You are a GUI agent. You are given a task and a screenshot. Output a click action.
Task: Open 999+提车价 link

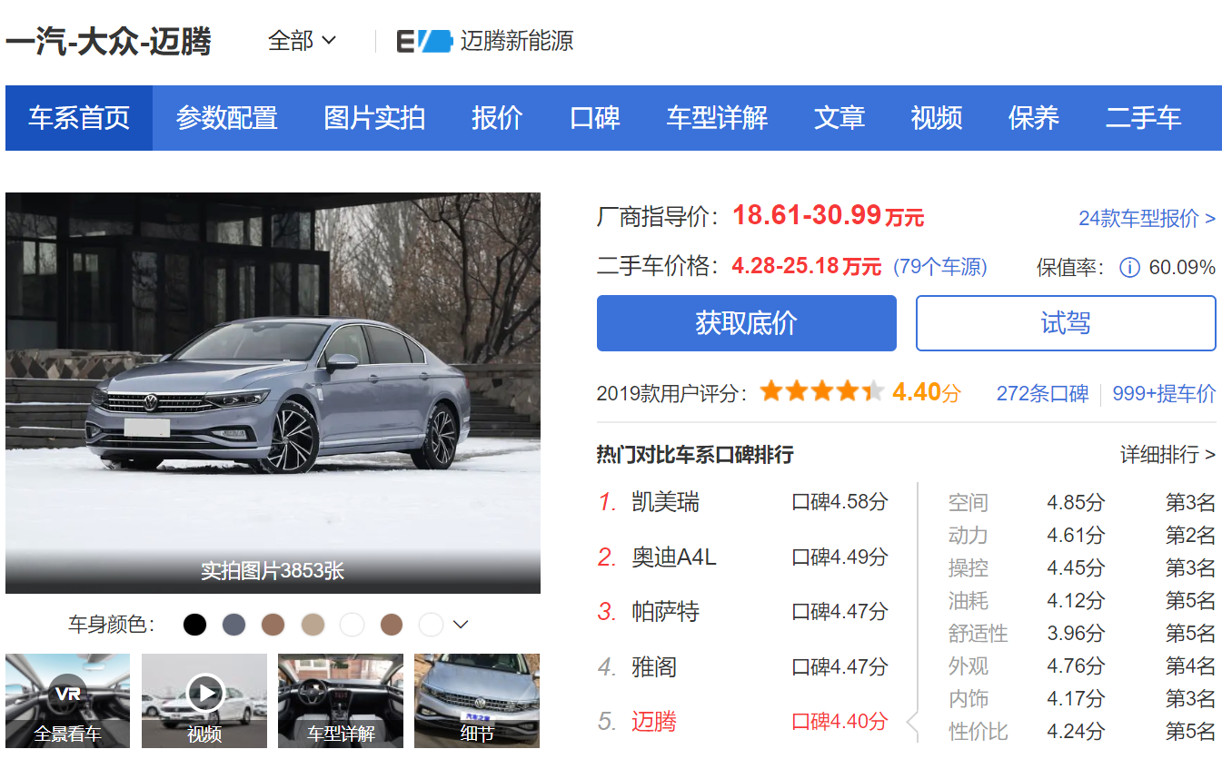(1164, 393)
